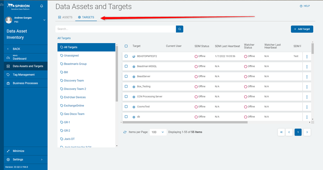Viewport: 323px width, 170px height.
Task: Select the CosmoTest row checkbox
Action: 126,106
